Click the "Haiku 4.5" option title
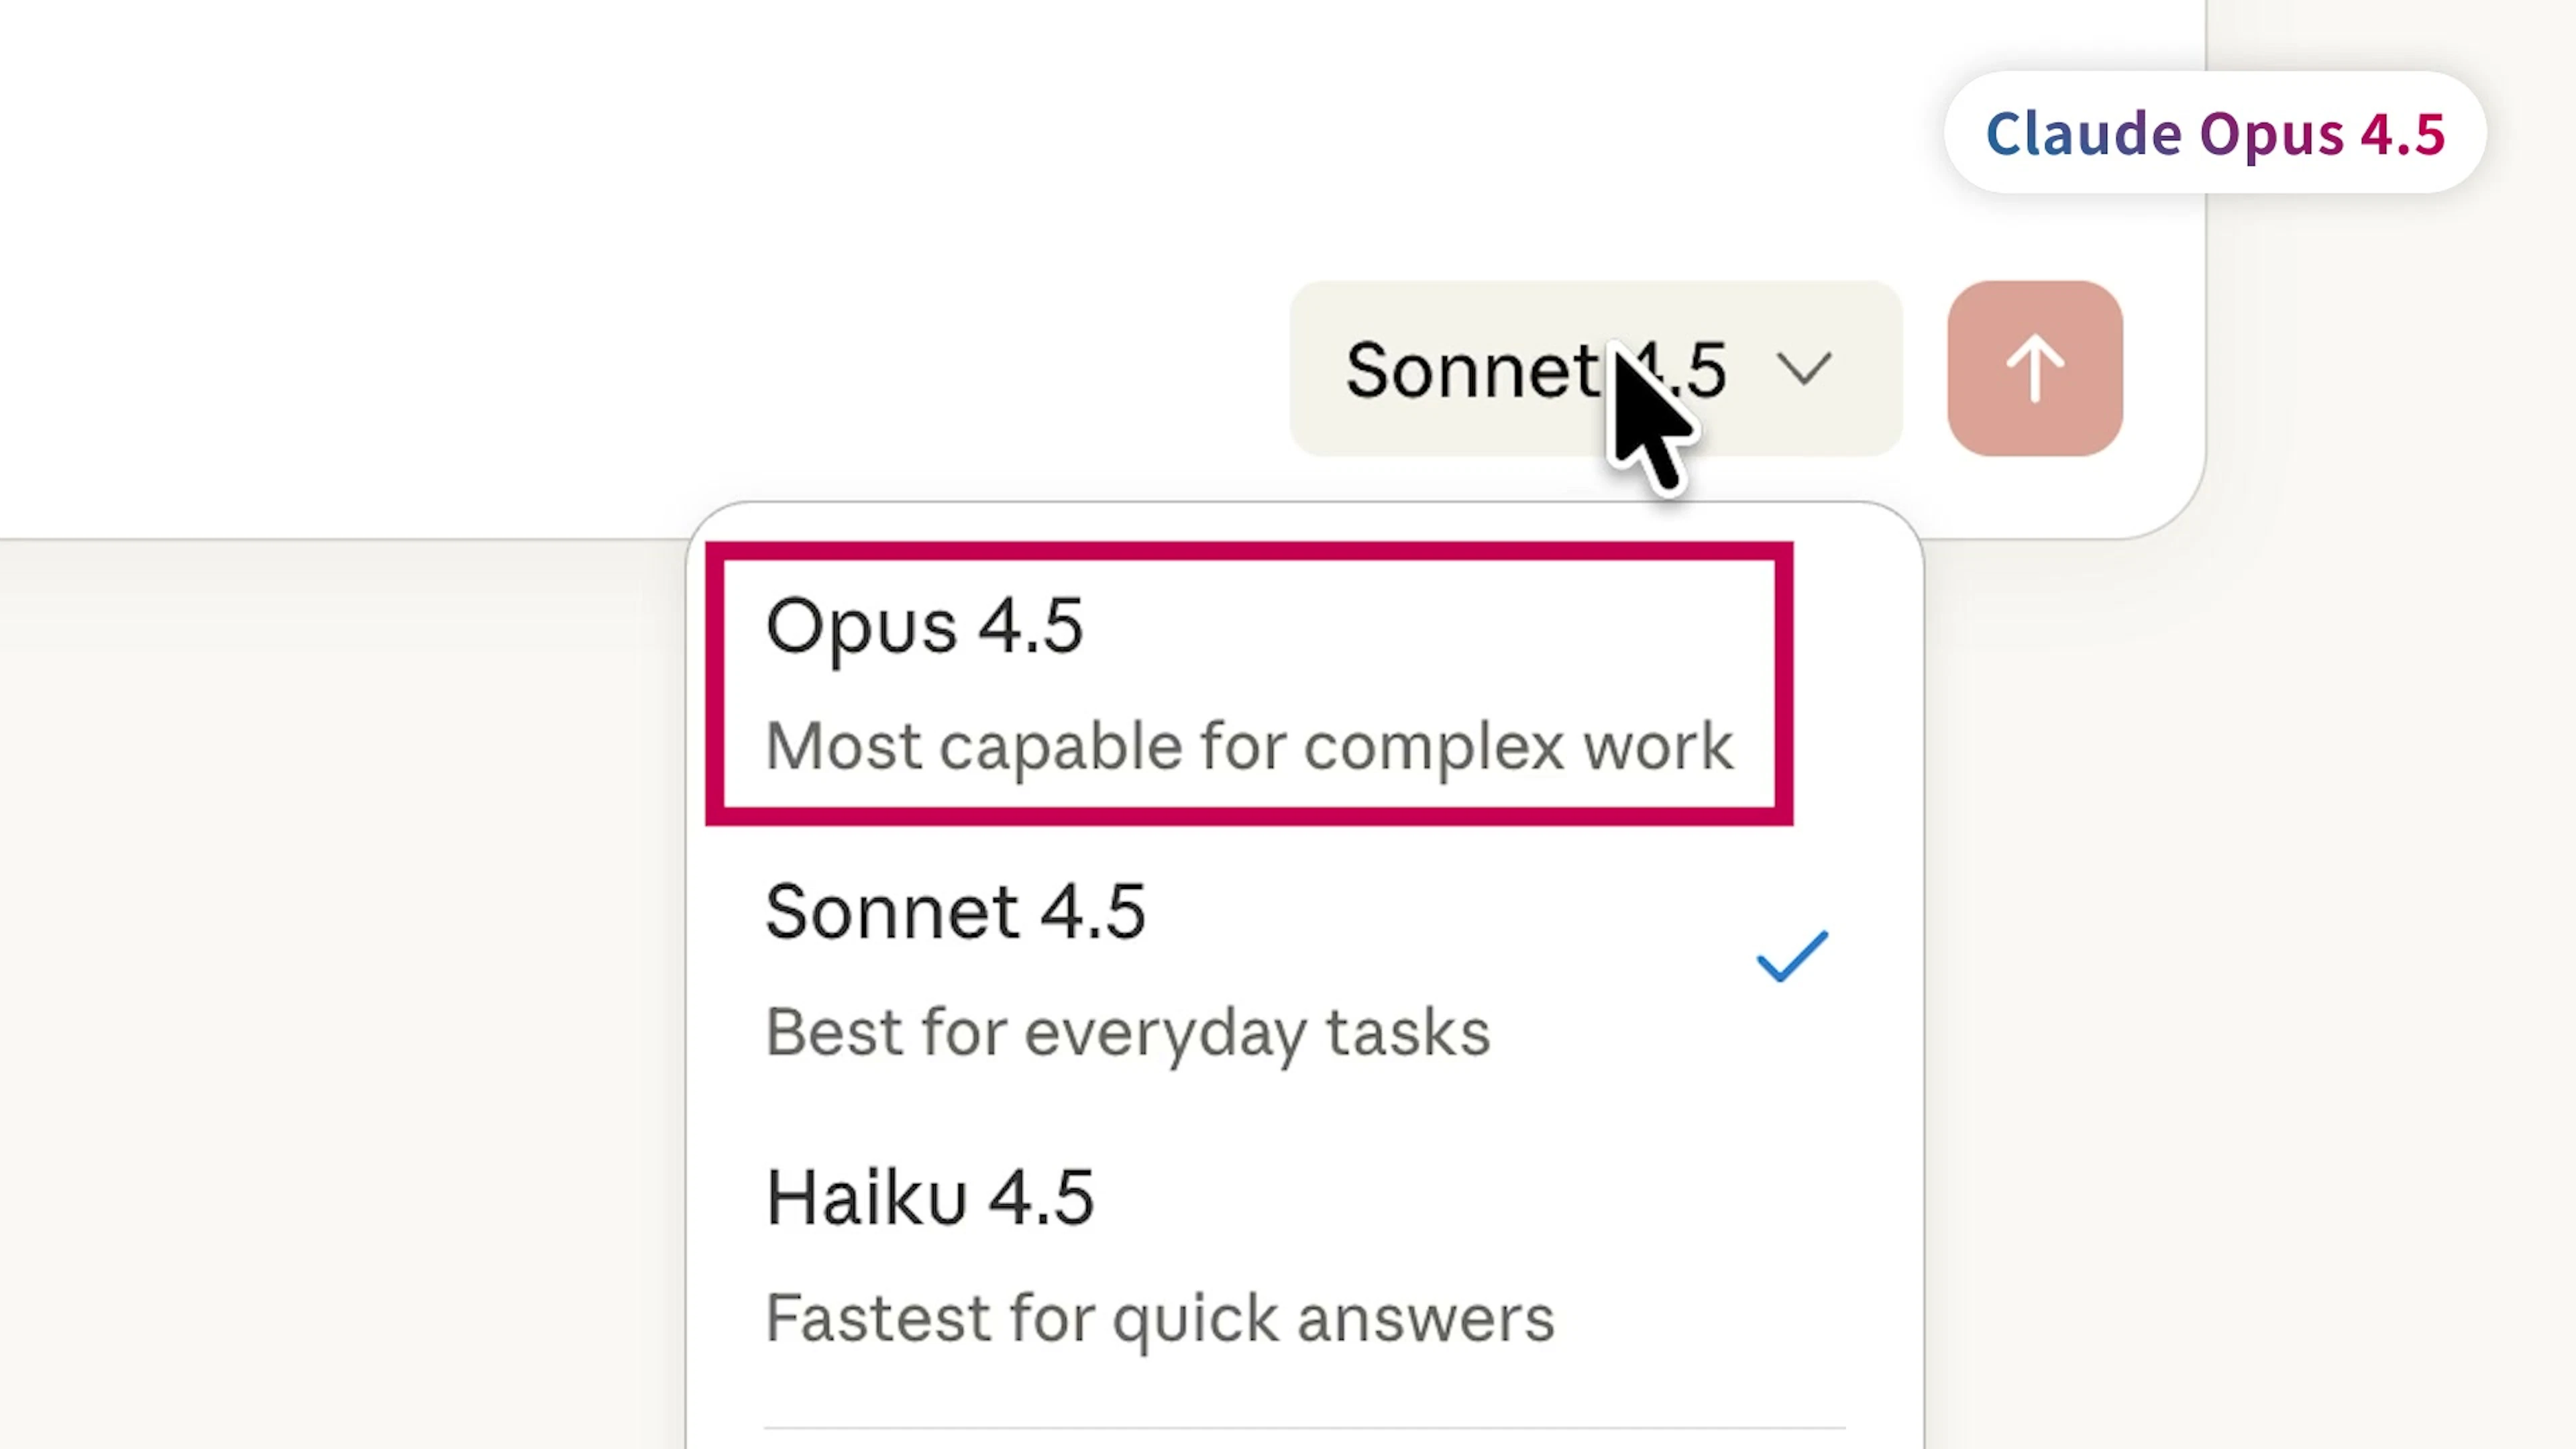Image resolution: width=2576 pixels, height=1449 pixels. [929, 1197]
